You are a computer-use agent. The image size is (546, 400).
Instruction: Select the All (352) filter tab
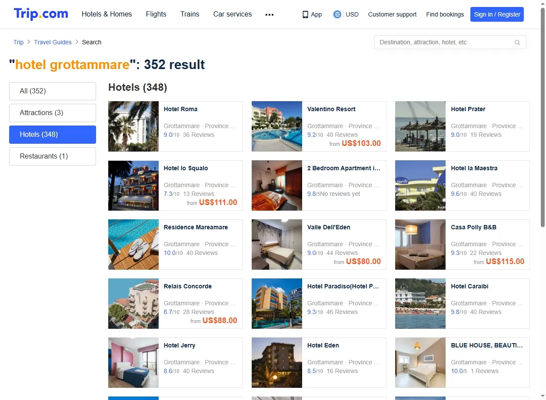(53, 91)
